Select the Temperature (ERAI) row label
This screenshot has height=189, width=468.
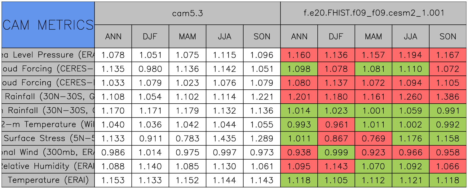point(48,180)
